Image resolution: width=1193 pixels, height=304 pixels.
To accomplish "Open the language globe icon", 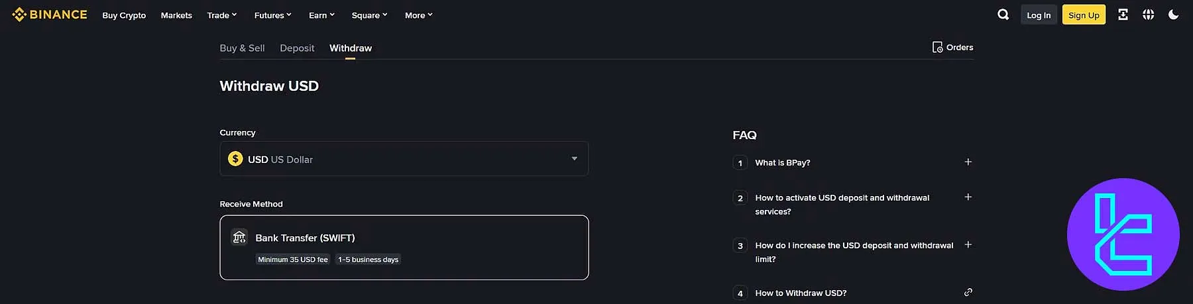I will (x=1148, y=15).
